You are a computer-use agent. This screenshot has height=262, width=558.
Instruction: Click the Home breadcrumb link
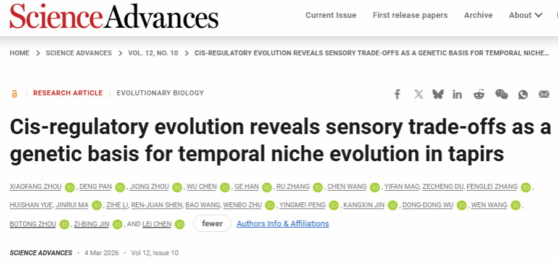click(20, 53)
